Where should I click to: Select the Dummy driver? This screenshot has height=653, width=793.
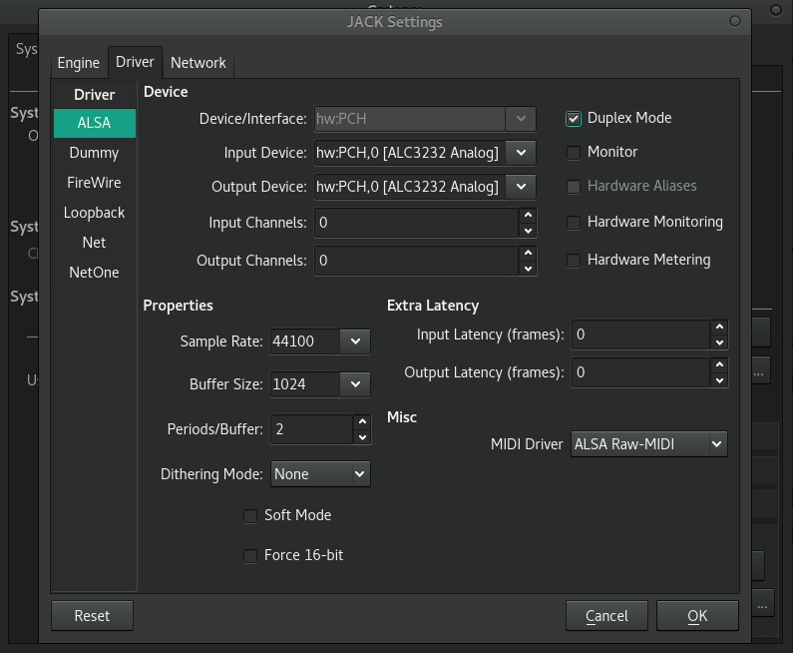click(94, 153)
